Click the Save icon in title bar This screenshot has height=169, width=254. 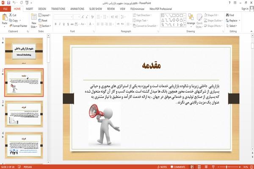coord(8,3)
